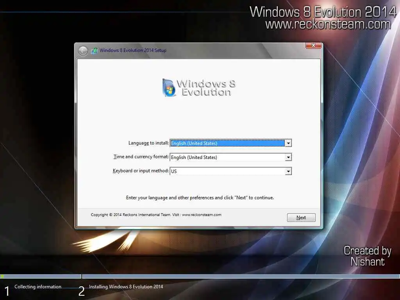The image size is (400, 300).
Task: Click the Next button
Action: point(301,218)
